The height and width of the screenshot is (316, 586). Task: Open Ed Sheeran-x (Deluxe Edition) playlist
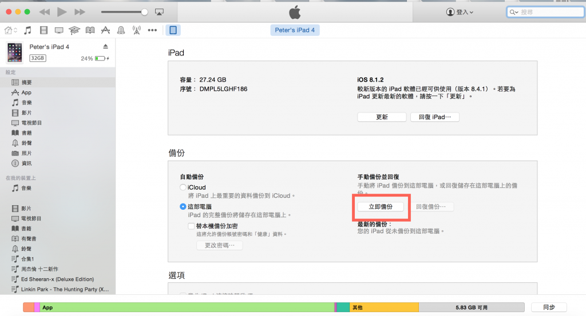58,279
